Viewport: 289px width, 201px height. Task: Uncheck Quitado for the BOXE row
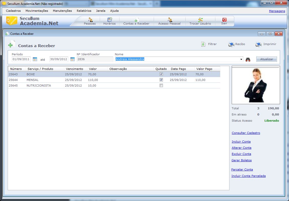(161, 74)
